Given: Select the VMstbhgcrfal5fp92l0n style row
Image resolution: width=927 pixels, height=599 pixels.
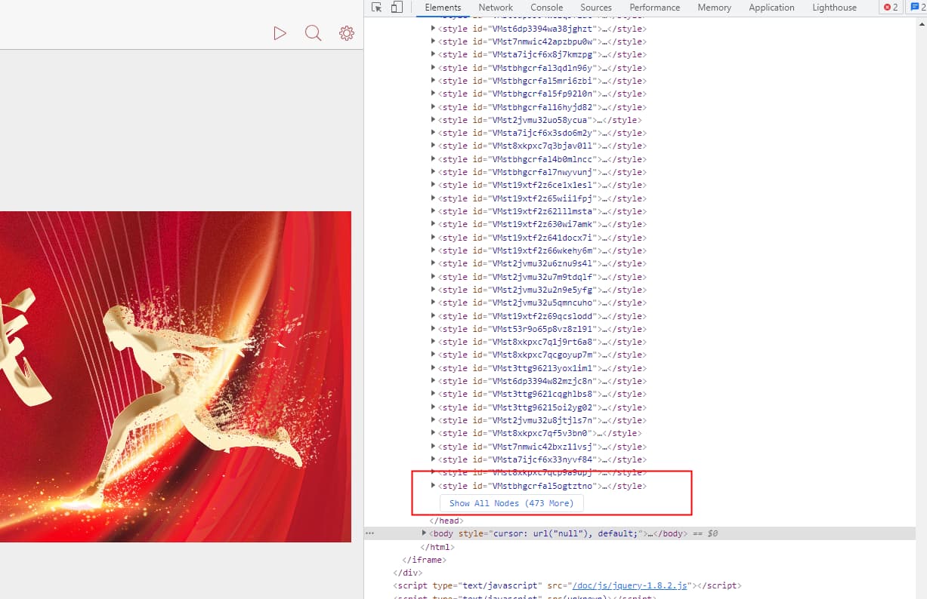Looking at the screenshot, I should 541,94.
